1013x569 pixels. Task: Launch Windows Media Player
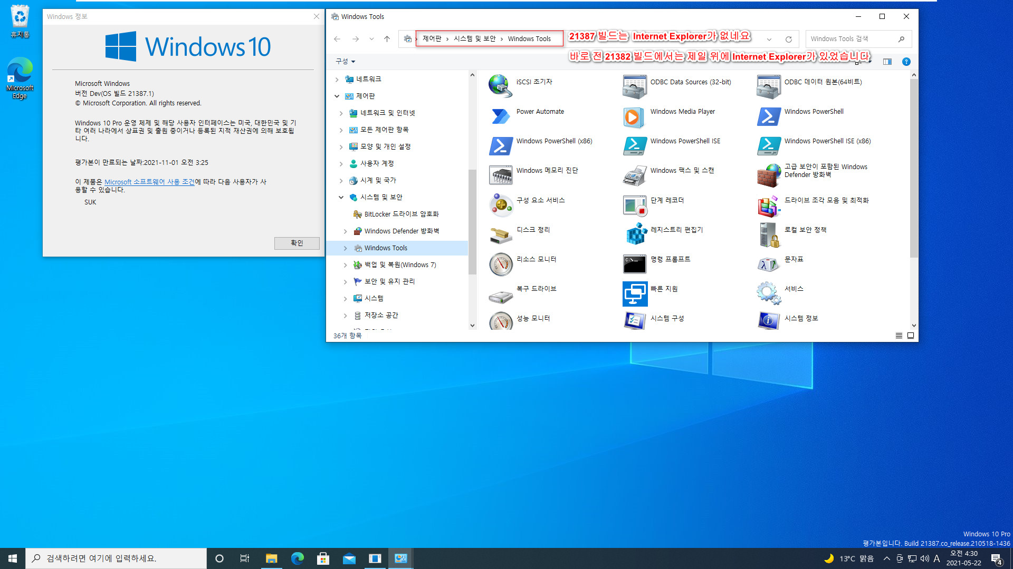click(x=683, y=111)
